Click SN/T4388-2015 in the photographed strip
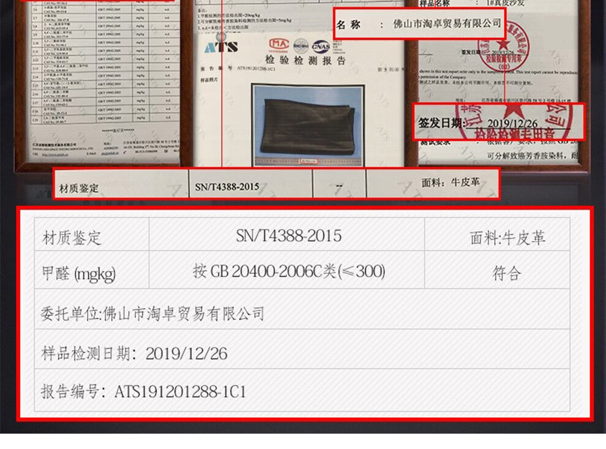Screen dimensions: 606x449 227,187
